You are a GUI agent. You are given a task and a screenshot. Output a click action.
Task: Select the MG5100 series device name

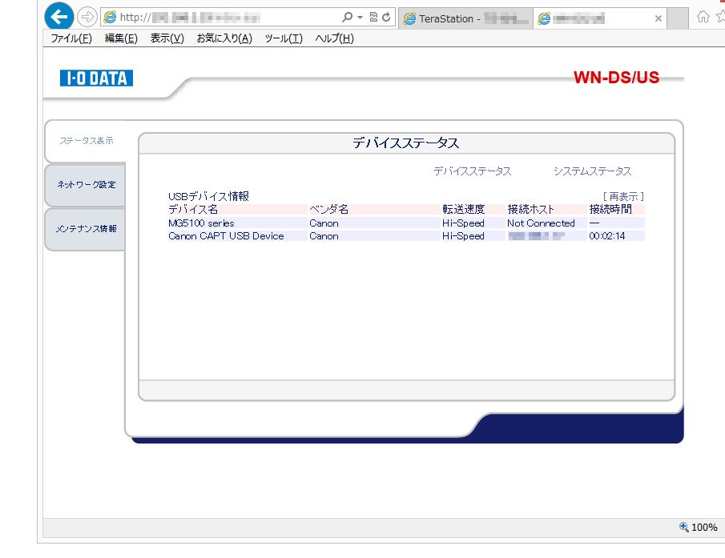tap(201, 223)
